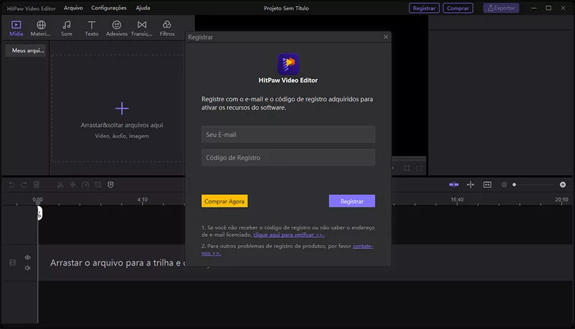Click the yellow Comprar Agora button
The height and width of the screenshot is (329, 575).
[x=225, y=201]
